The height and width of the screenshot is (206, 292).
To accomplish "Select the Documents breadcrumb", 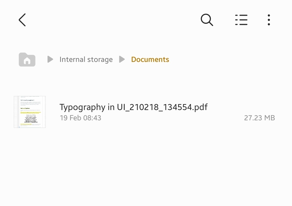I will coord(150,59).
